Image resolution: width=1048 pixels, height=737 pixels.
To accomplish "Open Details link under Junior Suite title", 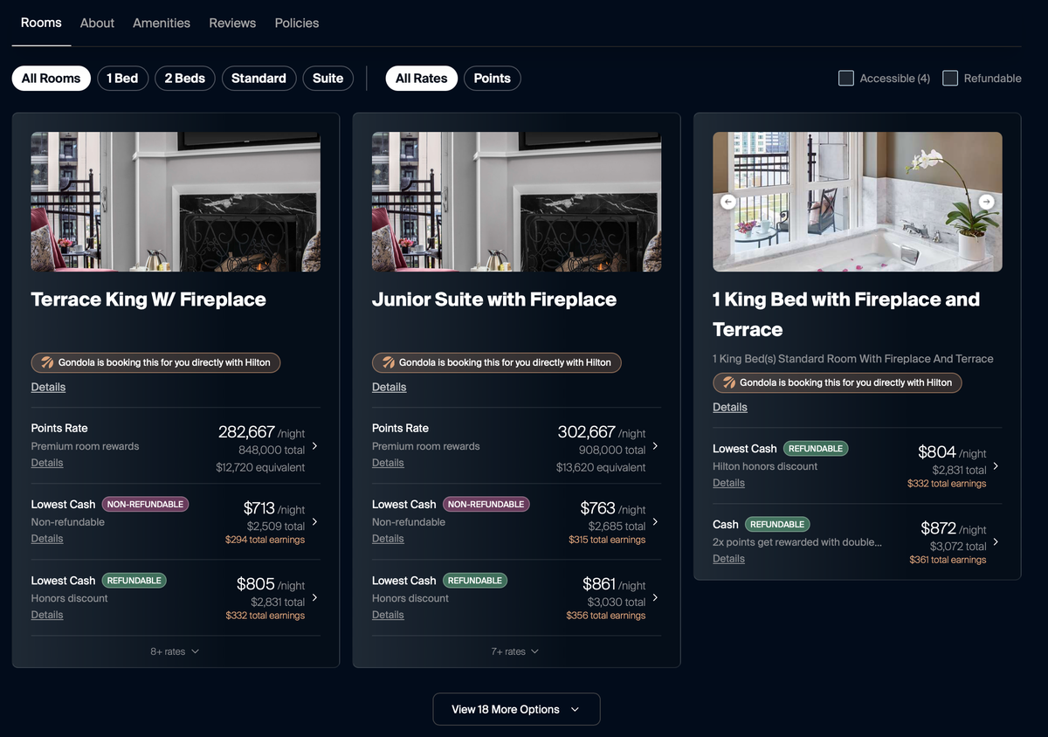I will coord(390,387).
